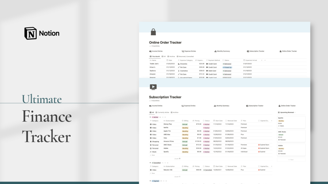The image size is (328, 184).
Task: Select the This Month view tab
Action: tap(155, 57)
